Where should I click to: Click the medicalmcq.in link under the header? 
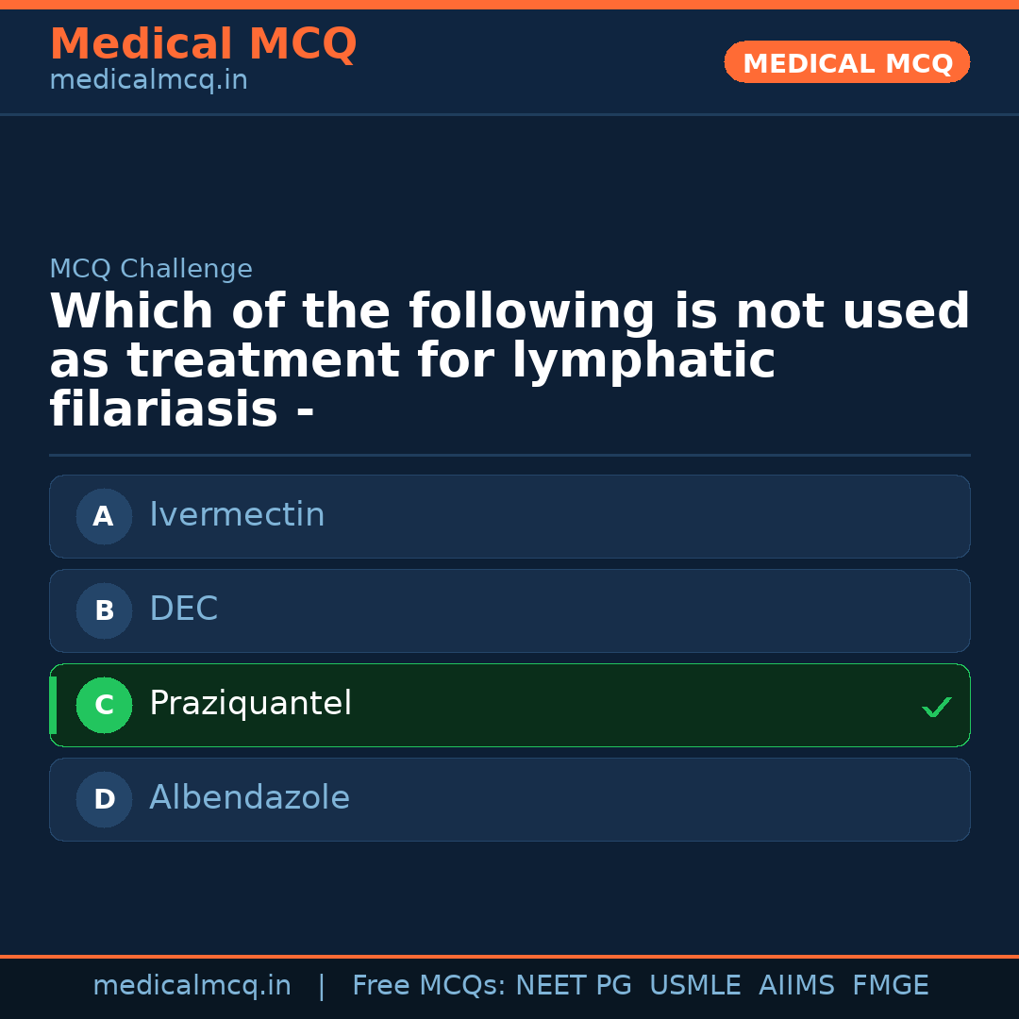coord(148,80)
